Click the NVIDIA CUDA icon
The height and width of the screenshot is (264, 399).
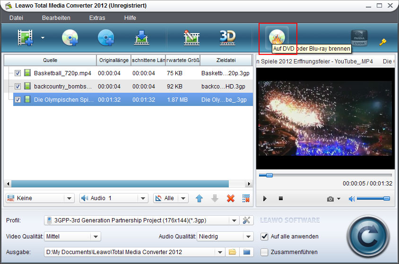359,38
